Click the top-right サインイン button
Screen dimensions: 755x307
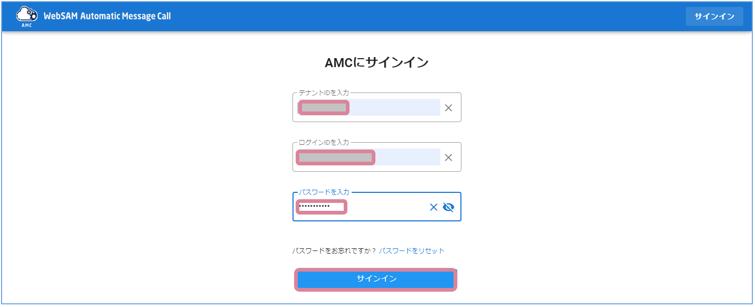tap(714, 16)
